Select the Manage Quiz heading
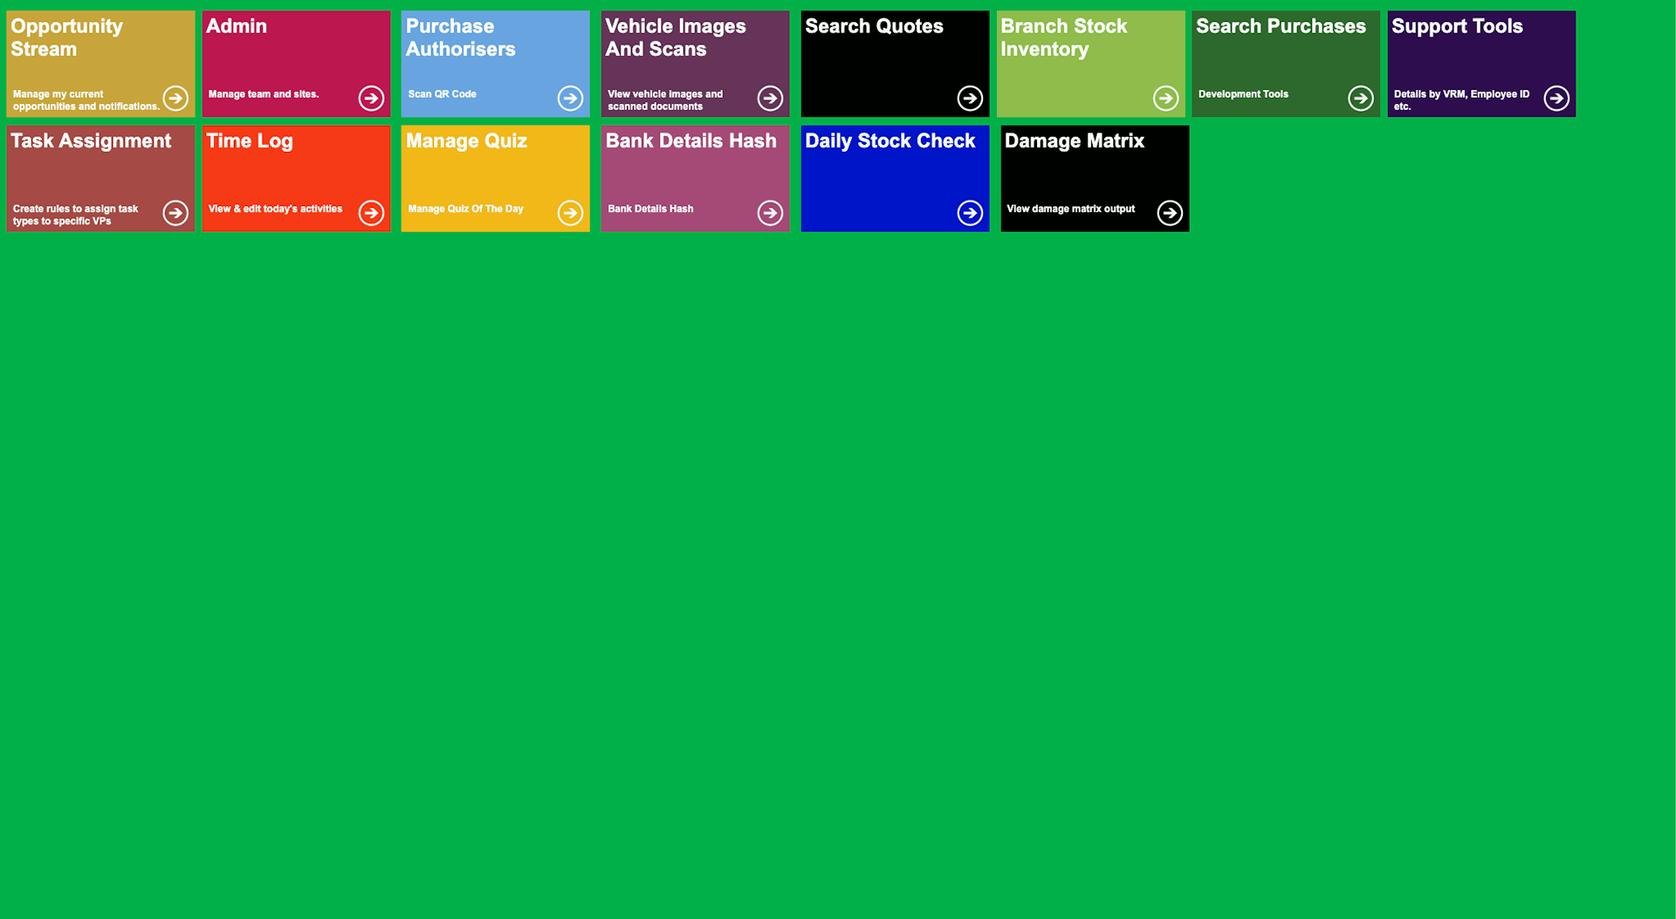 [x=466, y=141]
